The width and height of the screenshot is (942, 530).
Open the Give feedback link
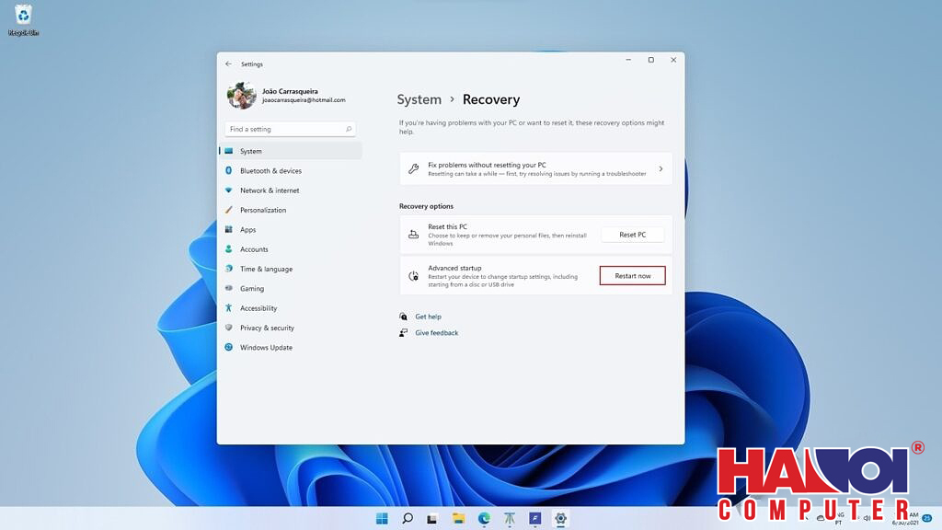tap(436, 332)
